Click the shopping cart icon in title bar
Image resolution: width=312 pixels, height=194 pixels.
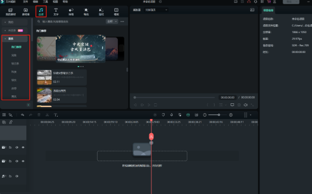click(269, 2)
